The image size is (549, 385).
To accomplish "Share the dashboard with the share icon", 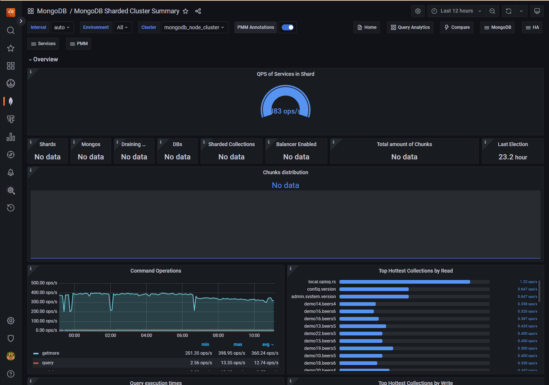I will click(198, 11).
